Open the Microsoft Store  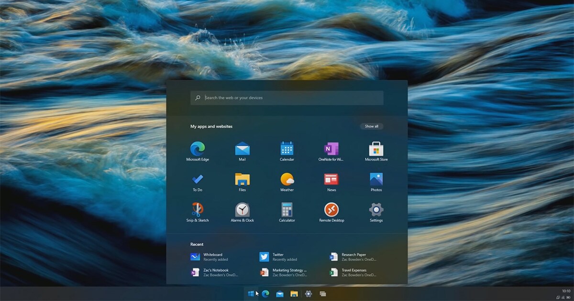(375, 149)
